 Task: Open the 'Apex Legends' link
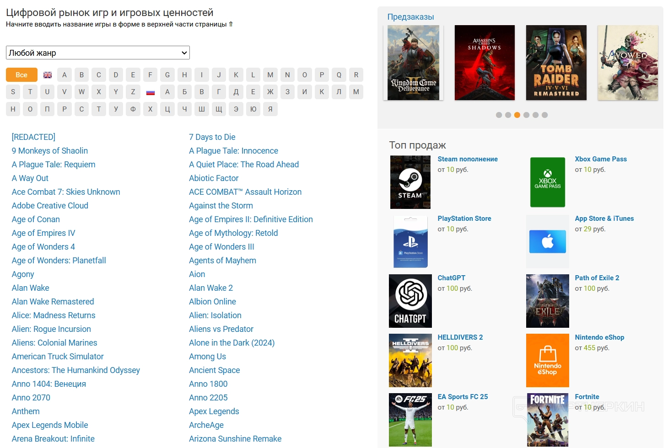(x=214, y=411)
